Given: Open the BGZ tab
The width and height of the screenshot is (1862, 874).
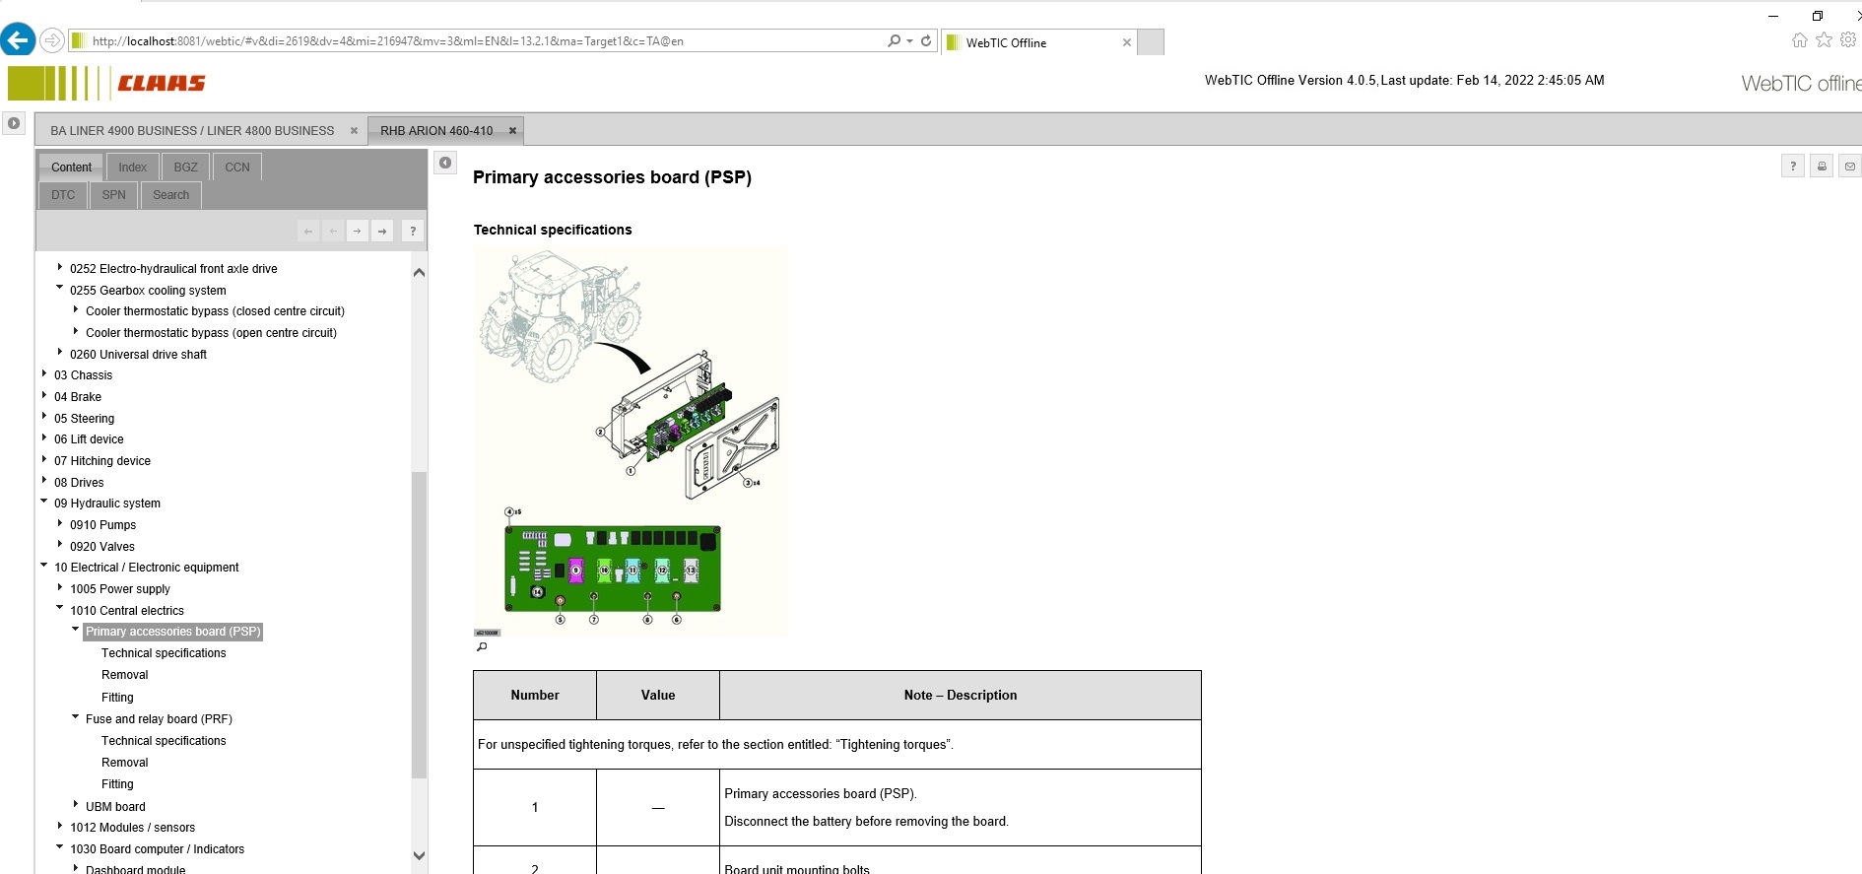Looking at the screenshot, I should point(185,167).
